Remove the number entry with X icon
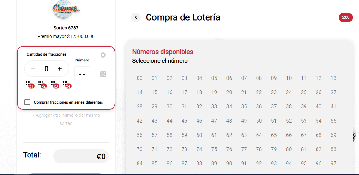The height and width of the screenshot is (175, 359). (x=103, y=55)
